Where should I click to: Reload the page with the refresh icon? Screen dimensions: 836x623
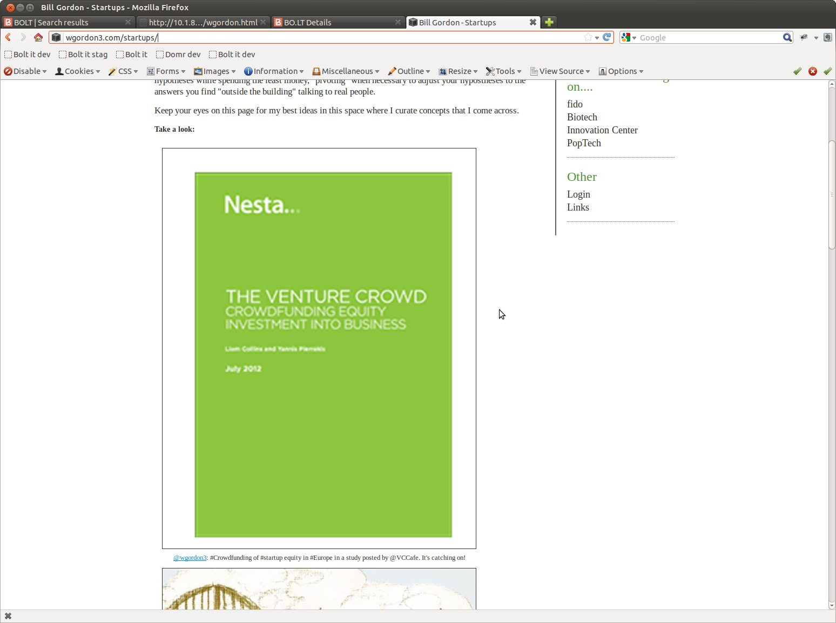pyautogui.click(x=607, y=37)
